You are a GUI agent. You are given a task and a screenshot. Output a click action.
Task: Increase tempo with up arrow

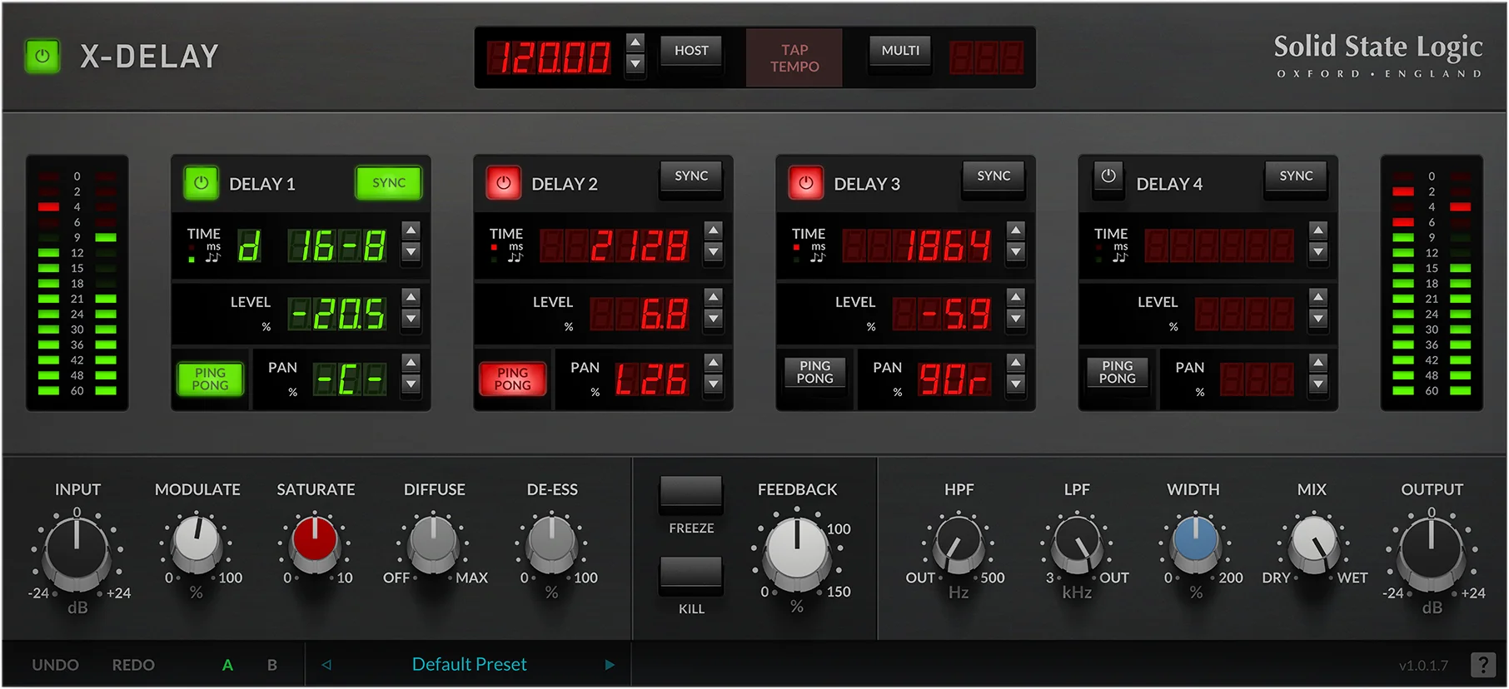click(635, 43)
